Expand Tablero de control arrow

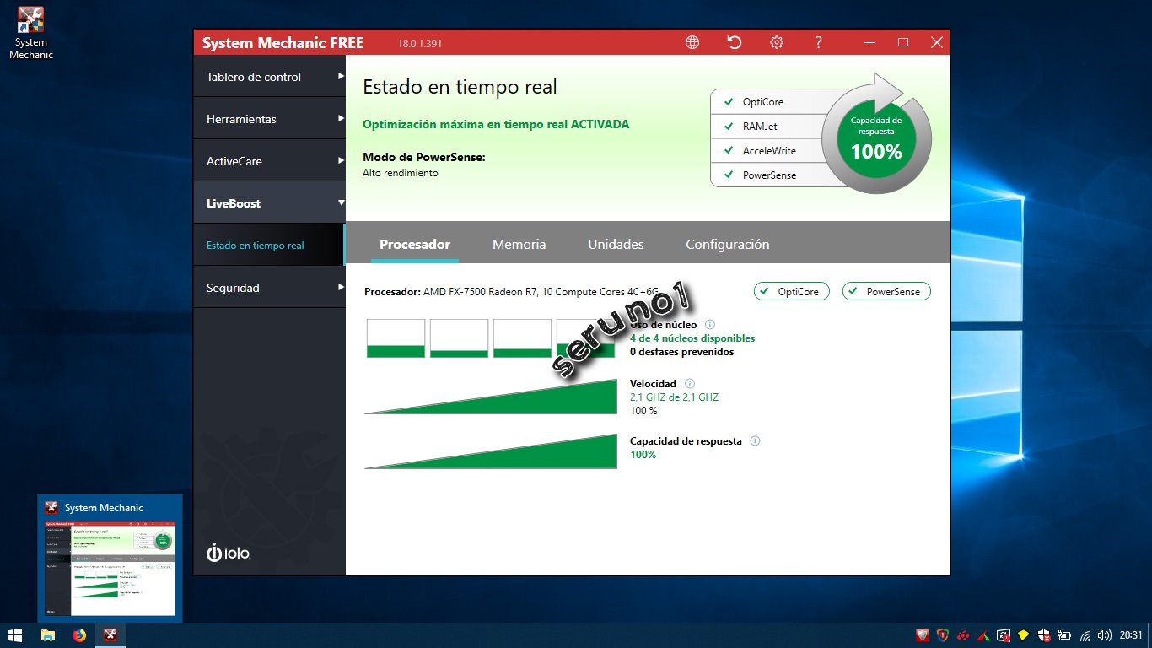(341, 76)
